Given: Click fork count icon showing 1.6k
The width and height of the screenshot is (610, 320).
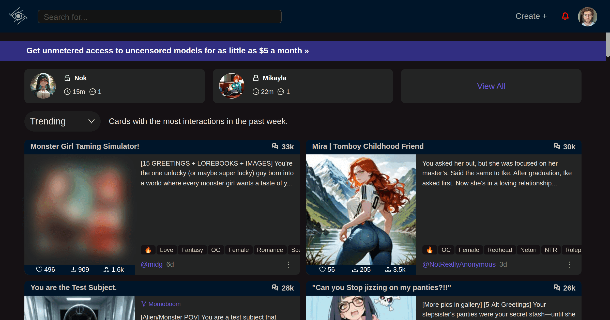Looking at the screenshot, I should (106, 269).
